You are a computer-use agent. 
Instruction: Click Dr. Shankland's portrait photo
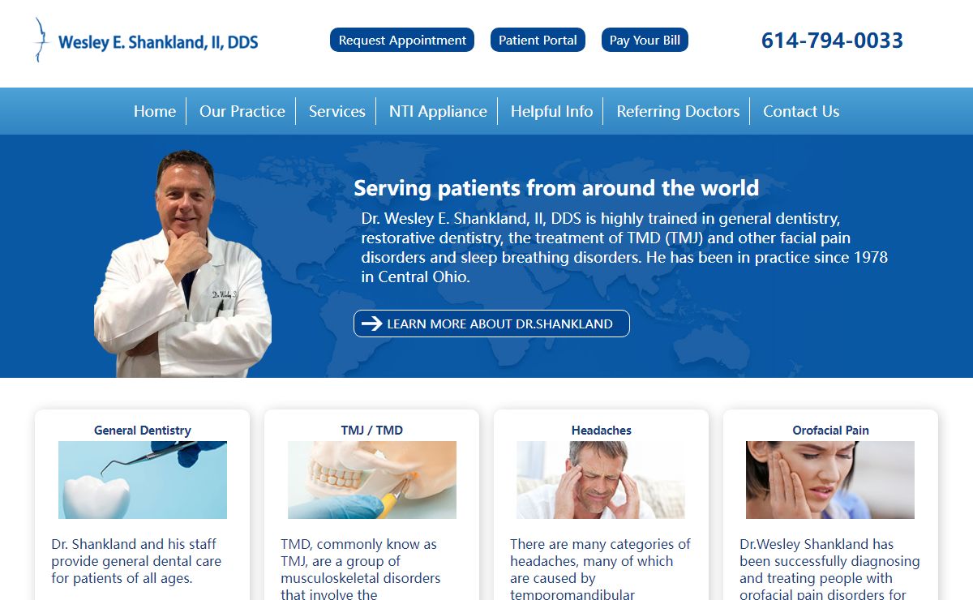tap(183, 264)
